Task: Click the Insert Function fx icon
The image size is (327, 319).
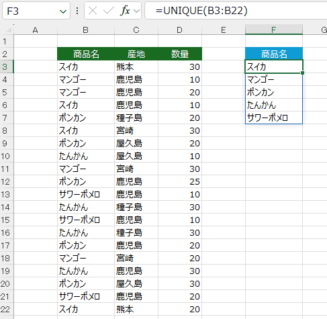Action: [125, 11]
